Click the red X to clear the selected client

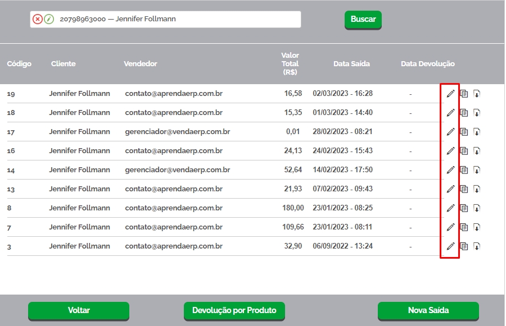click(x=38, y=19)
